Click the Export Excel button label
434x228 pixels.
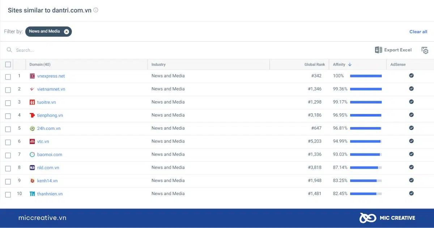(x=398, y=50)
